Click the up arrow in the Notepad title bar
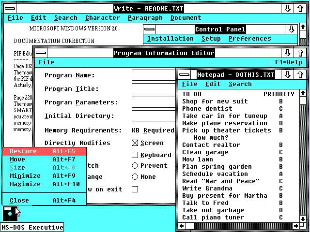Viewport: 310px width, 232px height. (300, 75)
